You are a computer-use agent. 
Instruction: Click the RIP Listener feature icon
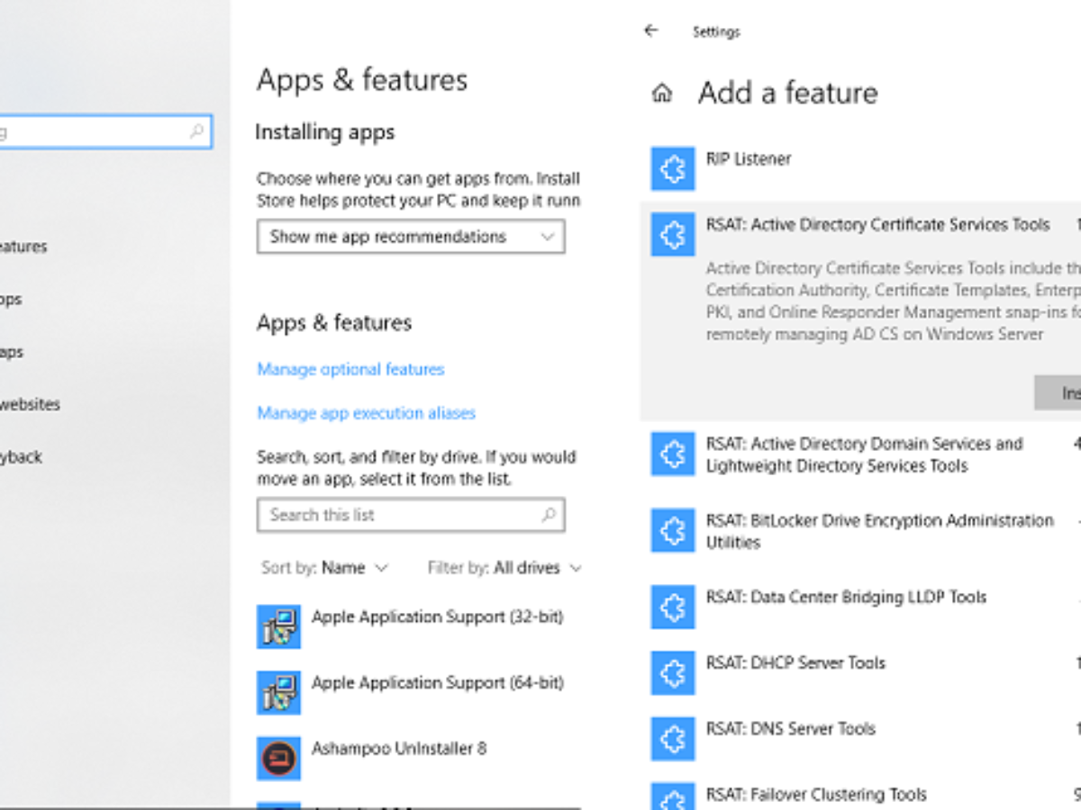[673, 169]
